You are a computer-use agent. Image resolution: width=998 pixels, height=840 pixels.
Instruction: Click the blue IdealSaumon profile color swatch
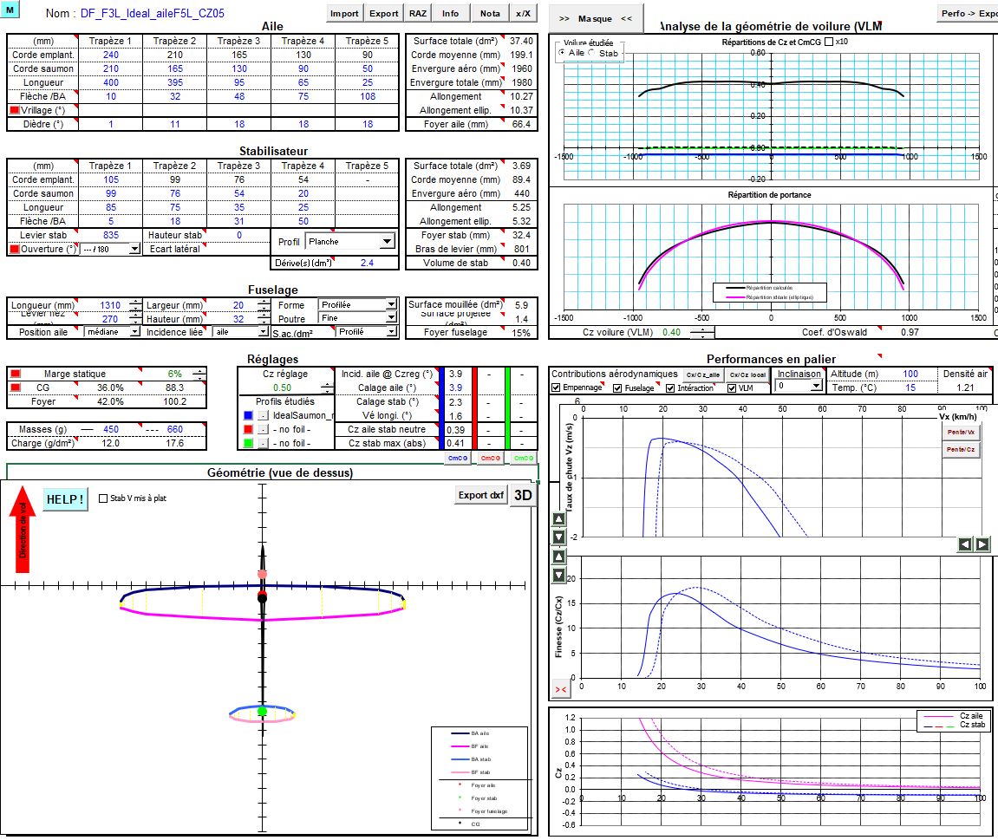click(x=248, y=415)
